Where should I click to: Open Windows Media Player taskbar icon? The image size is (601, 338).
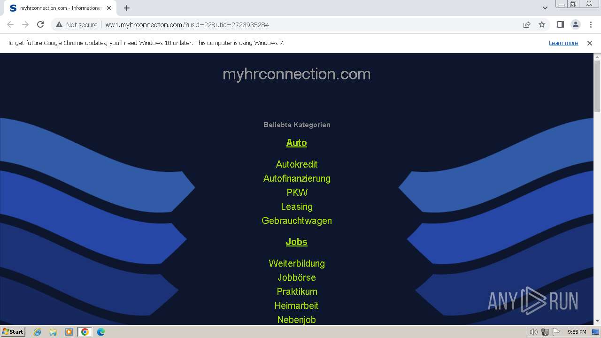(69, 332)
